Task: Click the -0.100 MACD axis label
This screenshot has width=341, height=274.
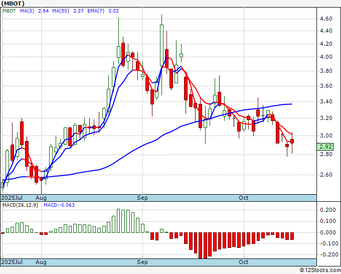Action: point(328,243)
